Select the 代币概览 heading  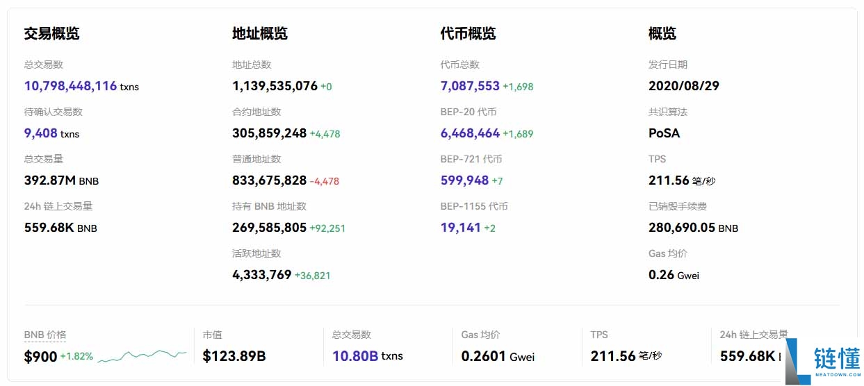pyautogui.click(x=468, y=33)
